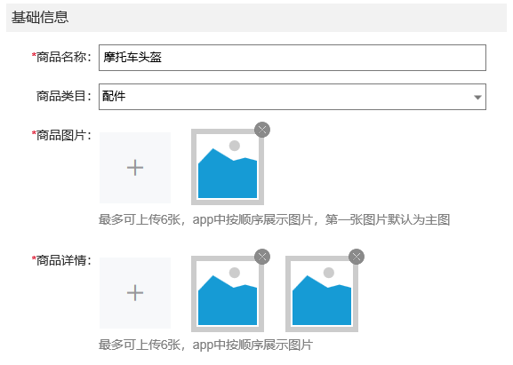The width and height of the screenshot is (513, 365).
Task: Click the 商品类目 field label
Action: 63,97
